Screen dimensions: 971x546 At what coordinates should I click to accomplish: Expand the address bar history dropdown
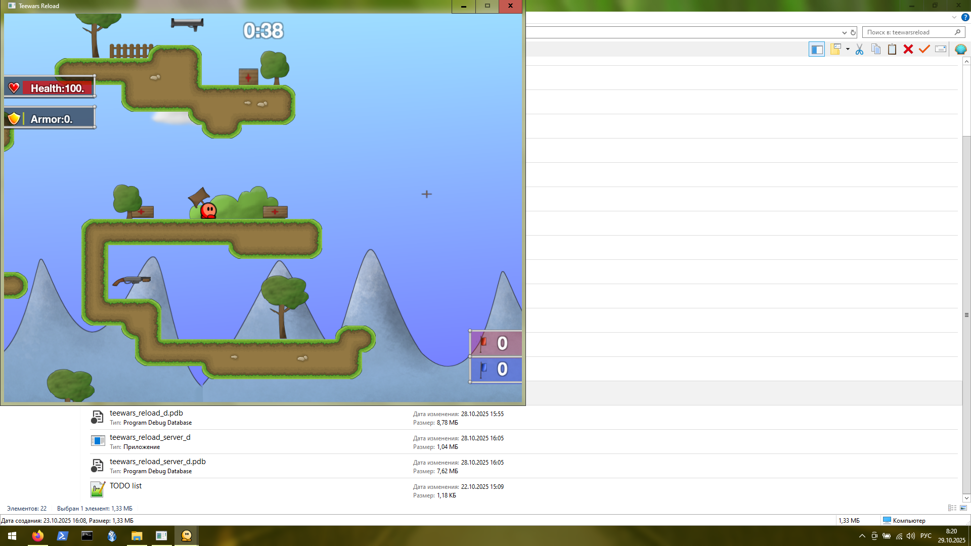coord(844,32)
